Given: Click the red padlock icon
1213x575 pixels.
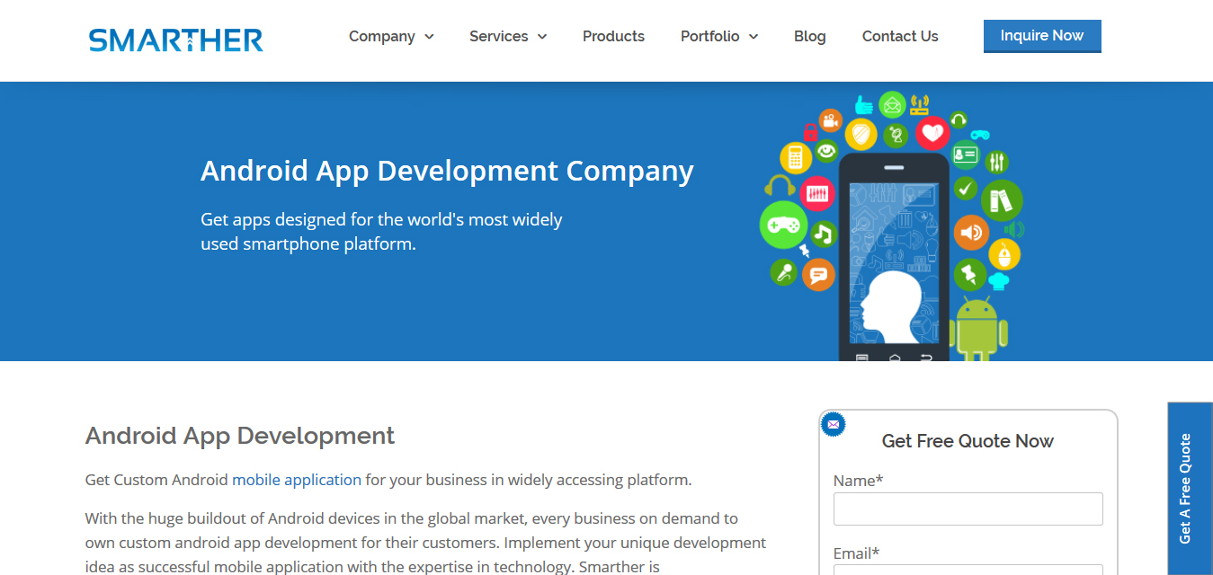Looking at the screenshot, I should [x=810, y=133].
